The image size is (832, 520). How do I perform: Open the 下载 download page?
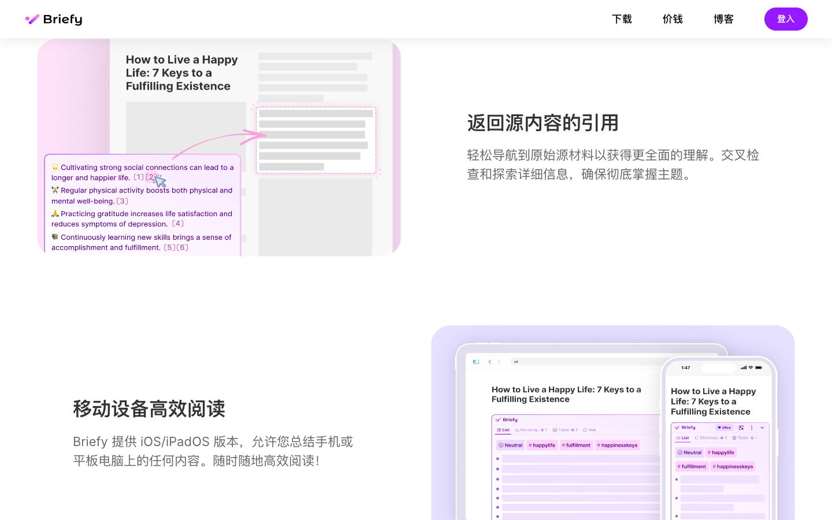622,19
